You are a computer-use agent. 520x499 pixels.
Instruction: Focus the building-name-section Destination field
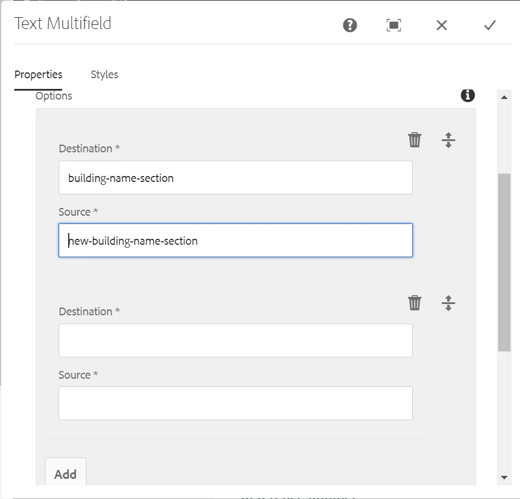pyautogui.click(x=235, y=178)
